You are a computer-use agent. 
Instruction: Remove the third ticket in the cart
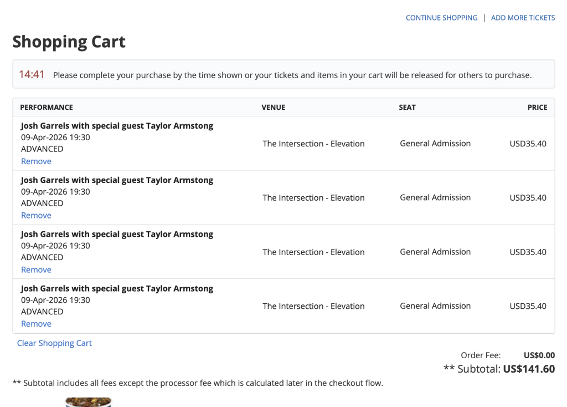(x=36, y=270)
